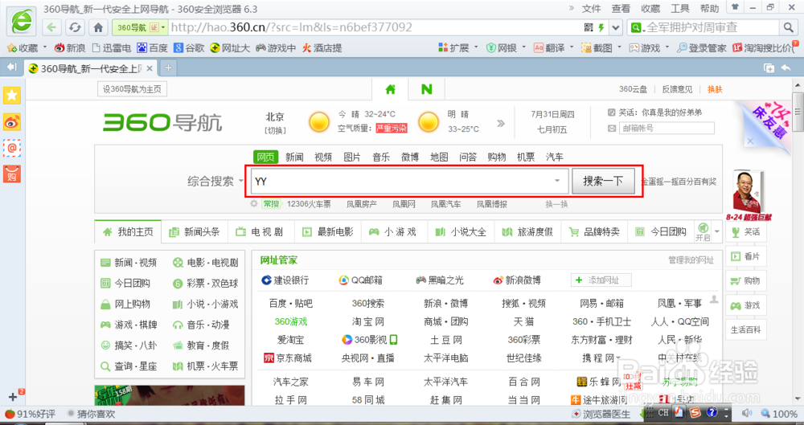Expand the 扩展 extensions dropdown
This screenshot has width=804, height=425.
476,47
